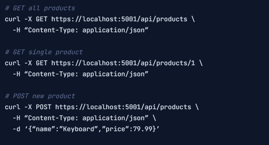Click the word "curl" in the POST command
Screen dimensions: 269x145
[x=12, y=107]
